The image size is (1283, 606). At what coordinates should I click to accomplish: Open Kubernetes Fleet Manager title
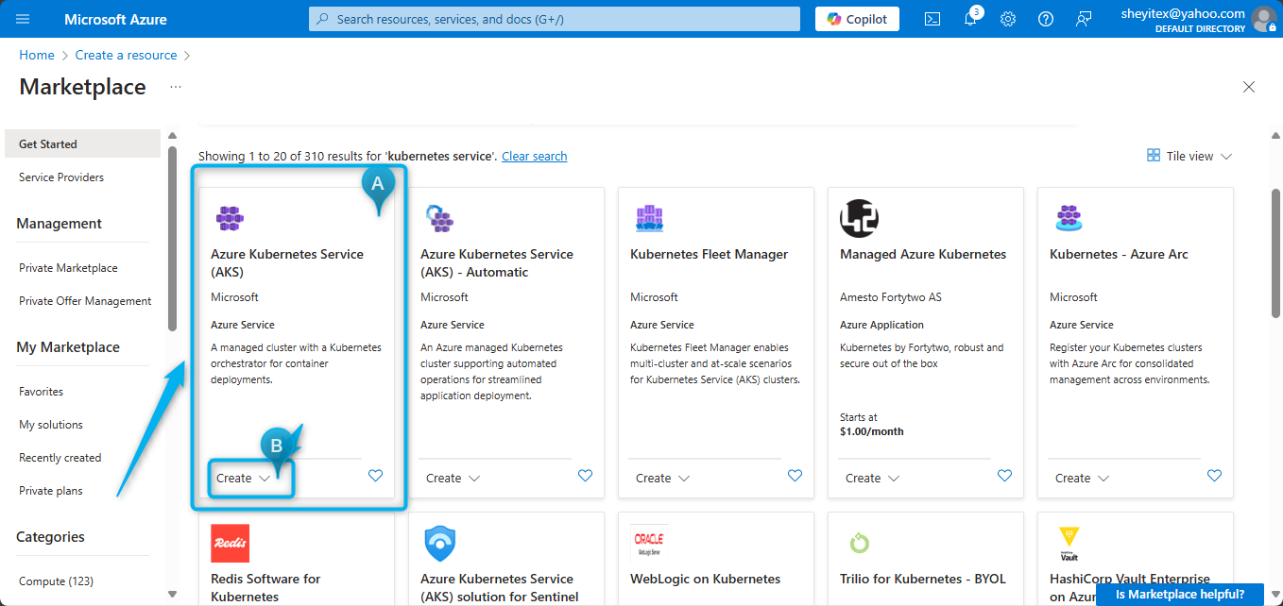pyautogui.click(x=710, y=254)
